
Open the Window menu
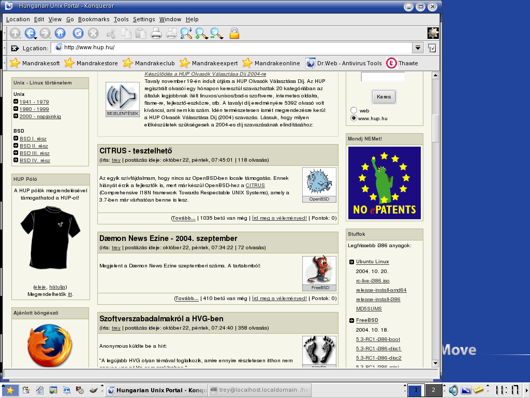pos(170,19)
